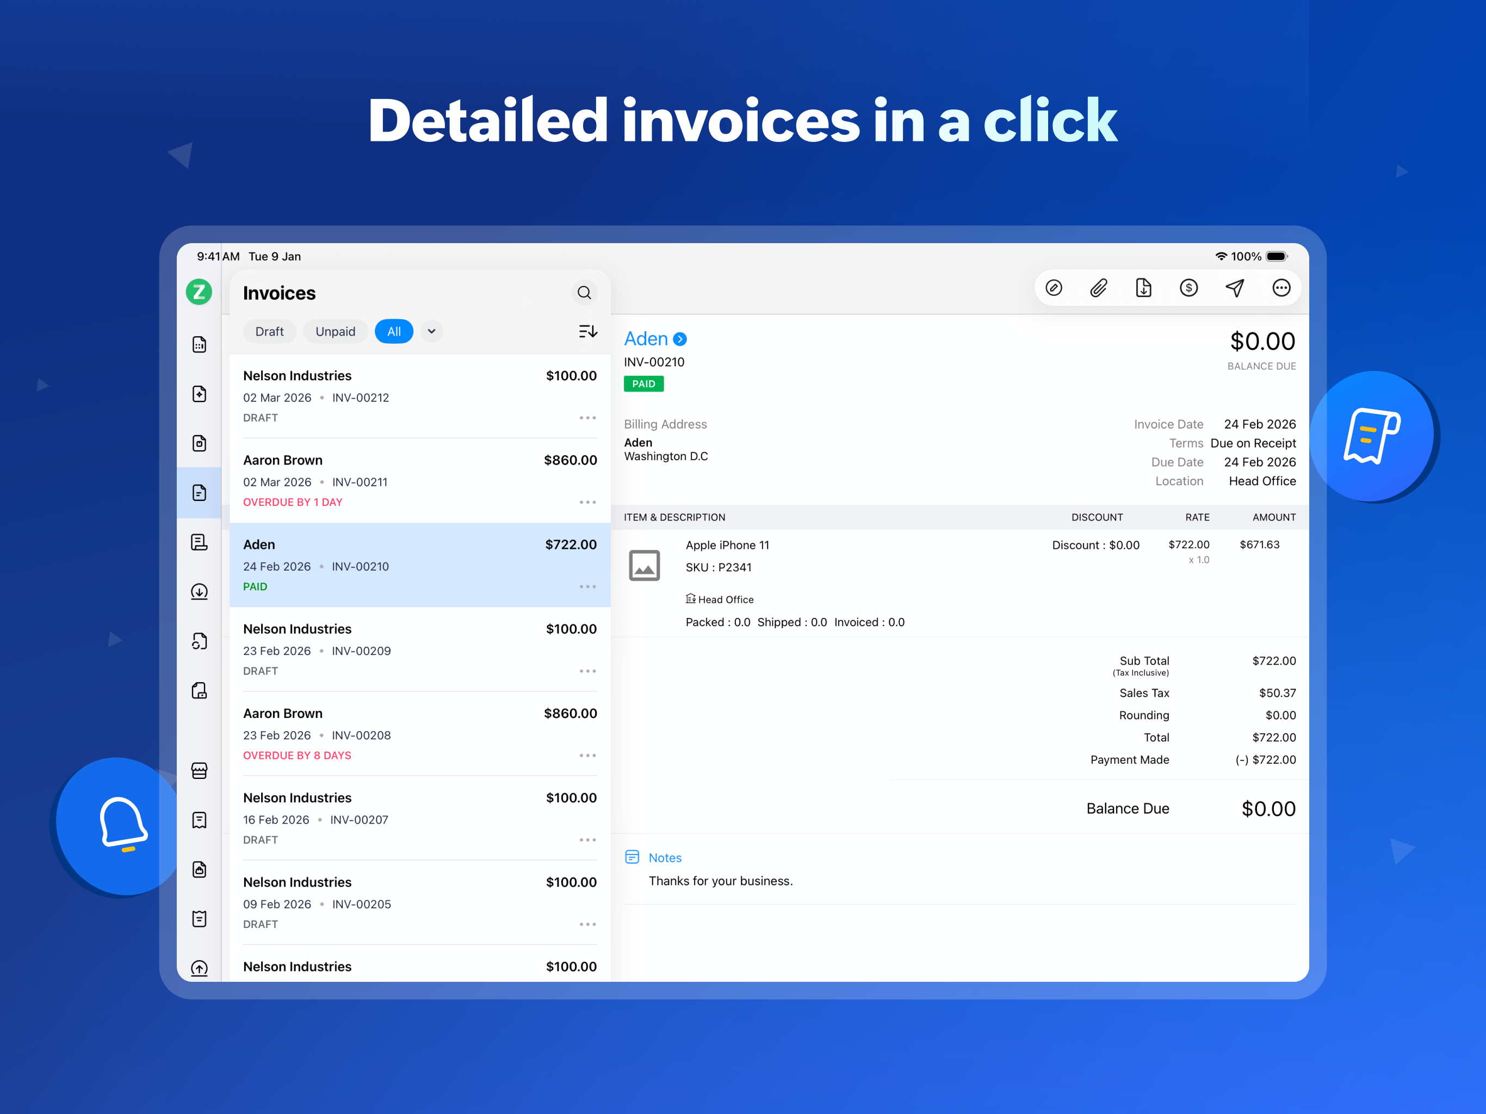The width and height of the screenshot is (1486, 1114).
Task: Click the Notes link
Action: pyautogui.click(x=665, y=858)
